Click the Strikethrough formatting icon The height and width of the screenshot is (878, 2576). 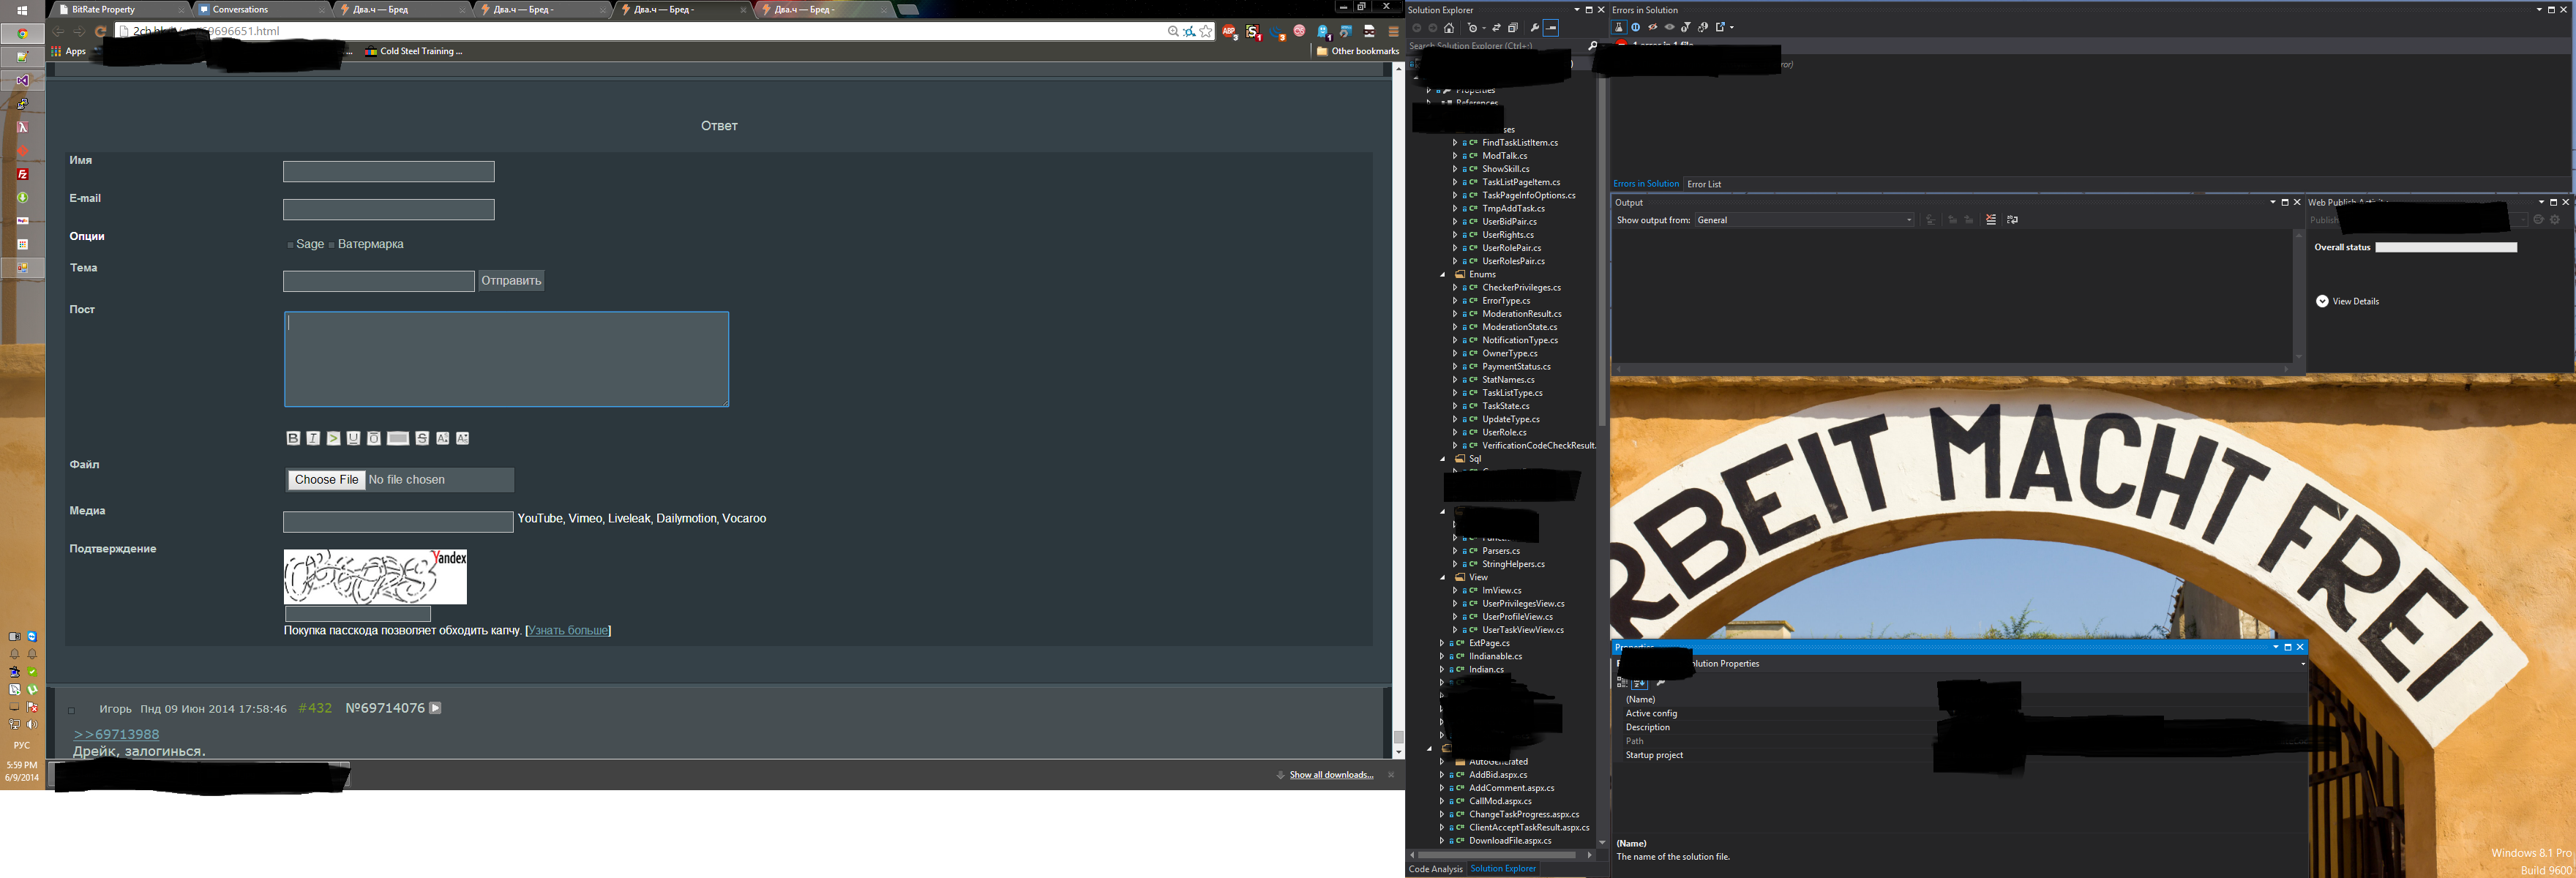click(x=423, y=438)
